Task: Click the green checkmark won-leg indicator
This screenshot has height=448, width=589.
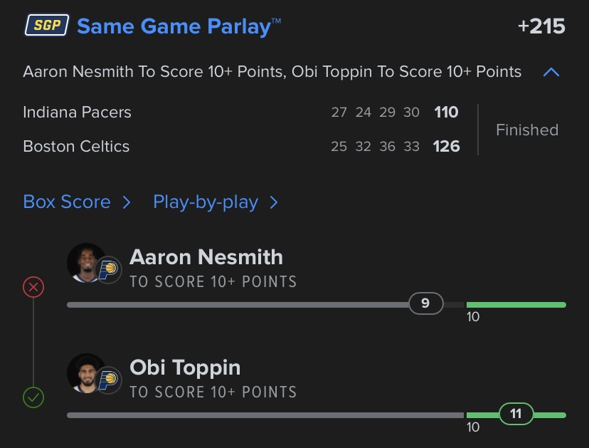Action: (x=33, y=397)
